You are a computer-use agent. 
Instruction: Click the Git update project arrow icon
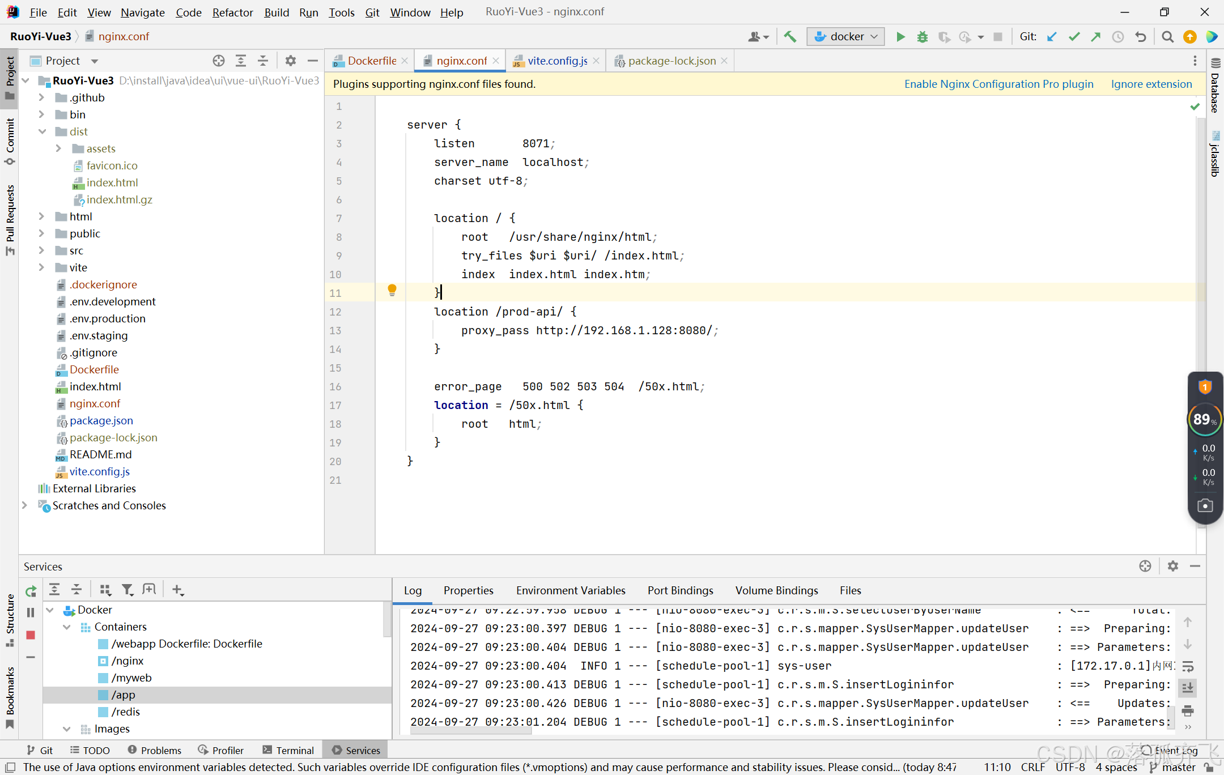1052,37
